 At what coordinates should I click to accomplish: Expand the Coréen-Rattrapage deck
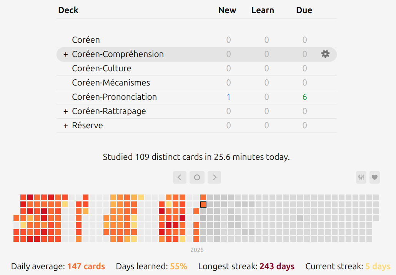click(66, 111)
